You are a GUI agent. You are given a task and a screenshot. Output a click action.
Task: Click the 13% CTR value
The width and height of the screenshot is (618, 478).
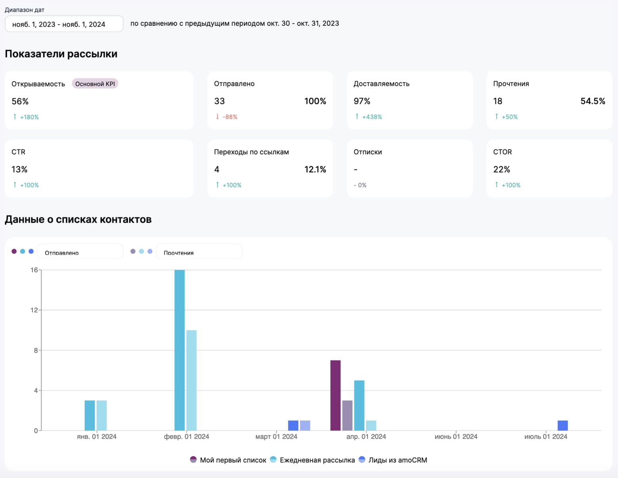19,169
